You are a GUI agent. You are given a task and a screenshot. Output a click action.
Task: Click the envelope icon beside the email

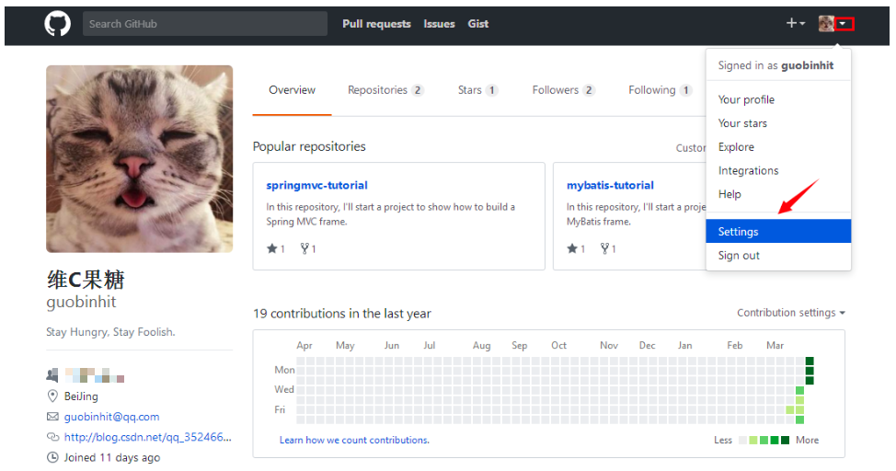point(52,417)
